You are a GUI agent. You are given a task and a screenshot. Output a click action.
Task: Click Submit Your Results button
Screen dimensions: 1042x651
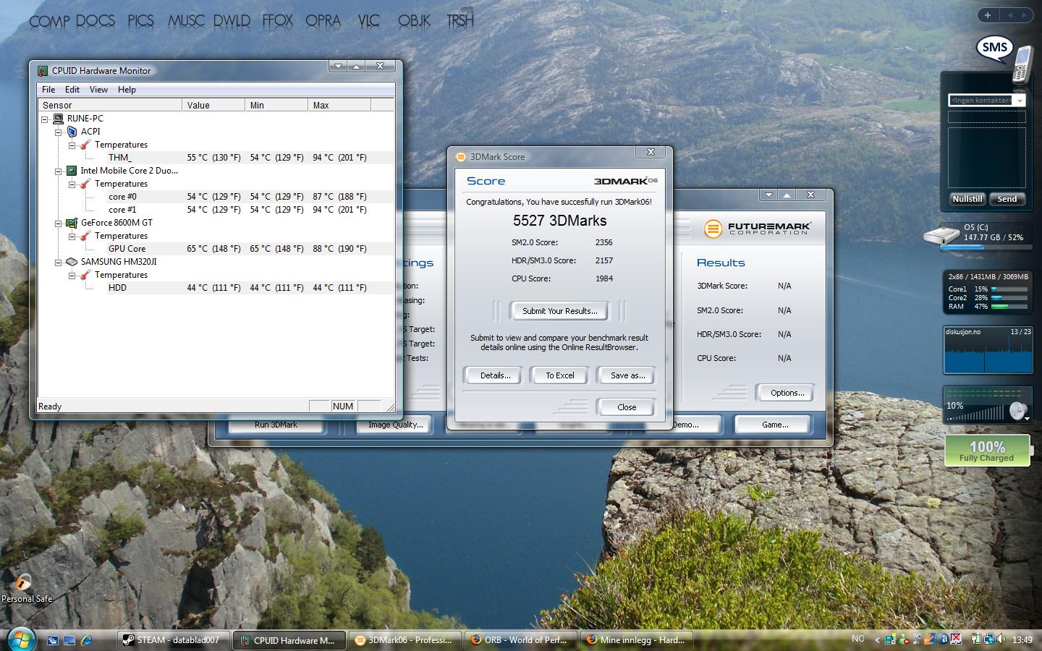coord(559,311)
